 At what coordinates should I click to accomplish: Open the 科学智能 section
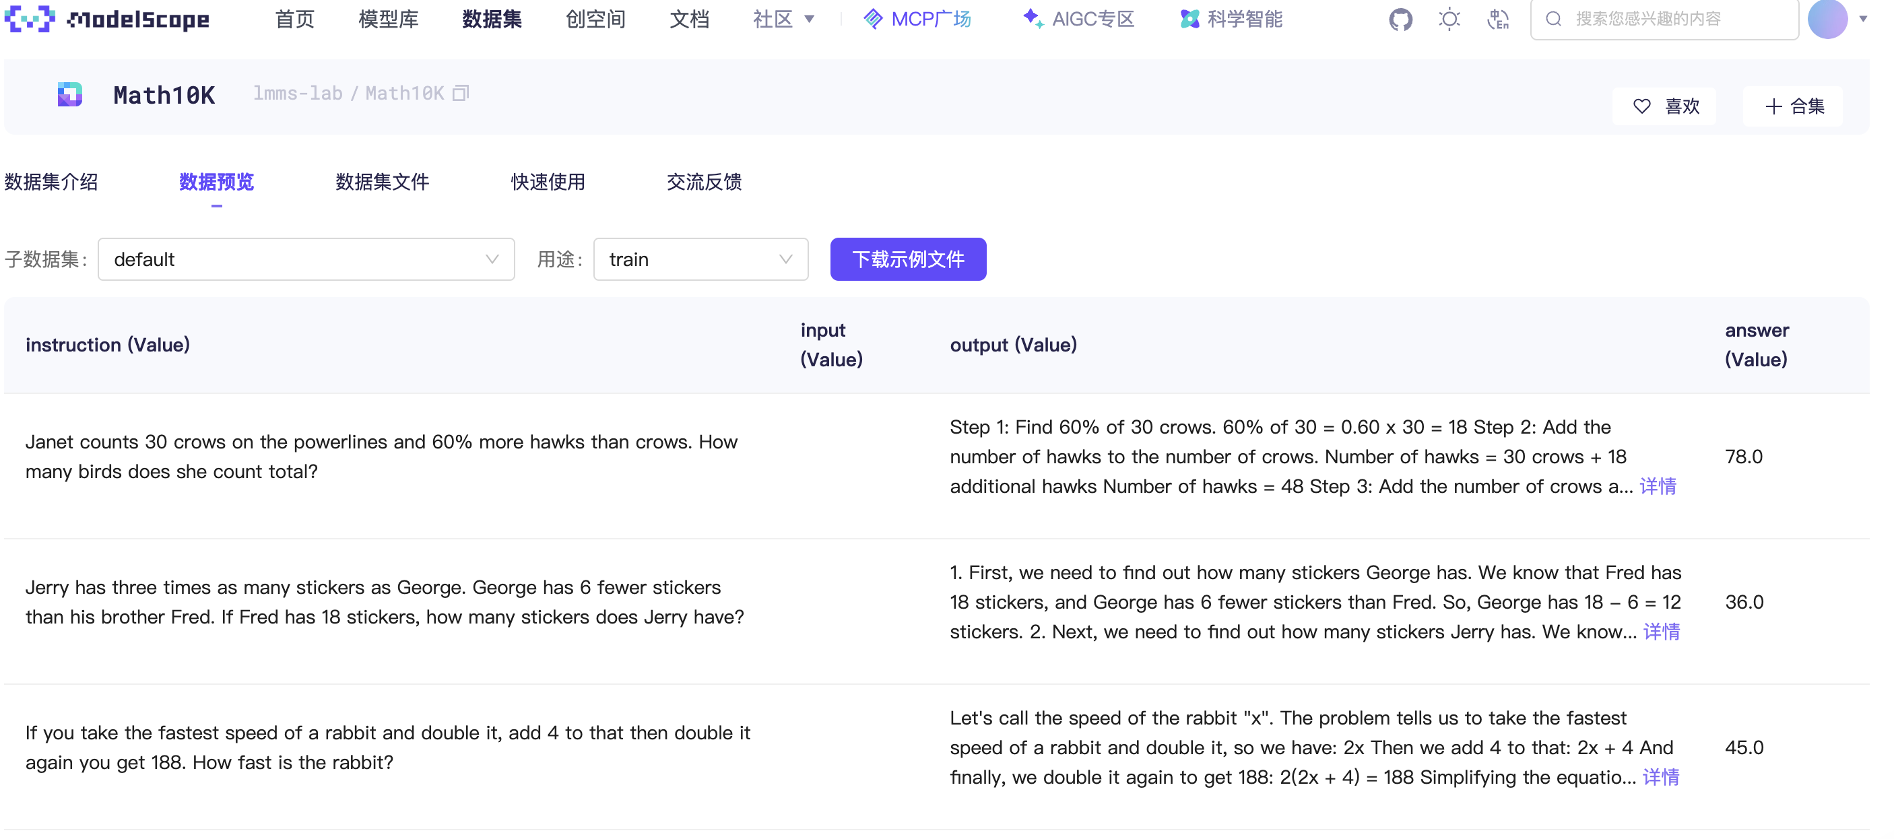1231,19
